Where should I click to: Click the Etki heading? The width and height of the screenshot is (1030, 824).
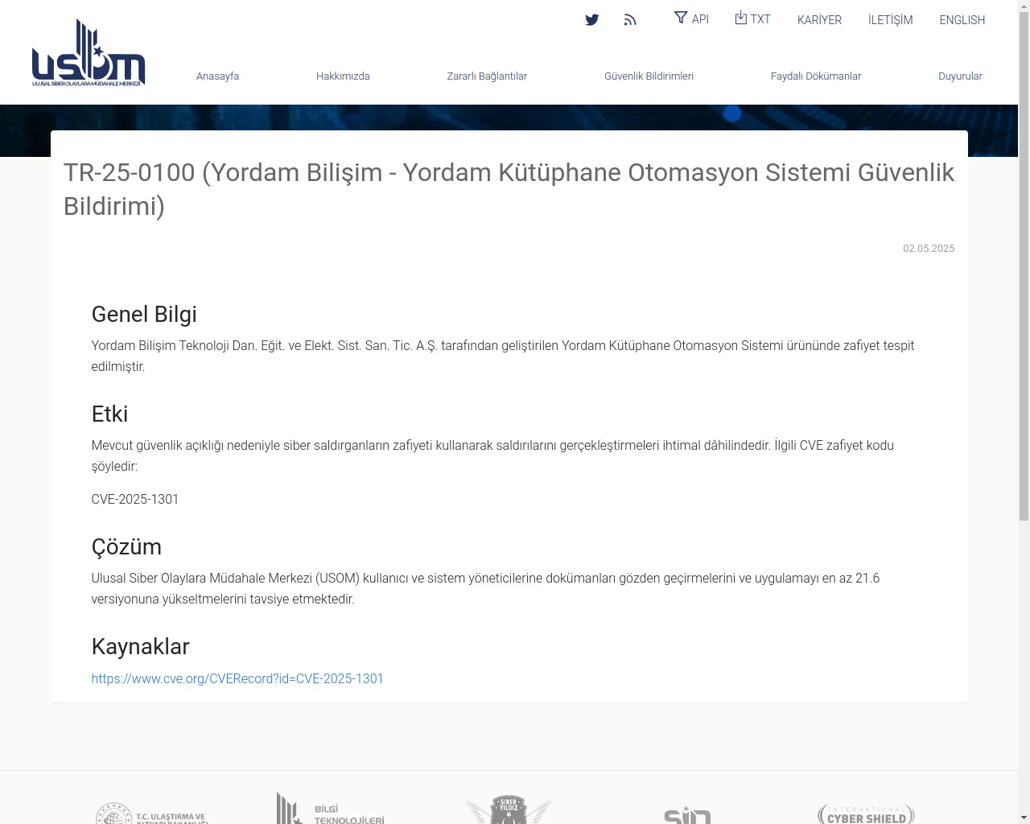pos(109,414)
